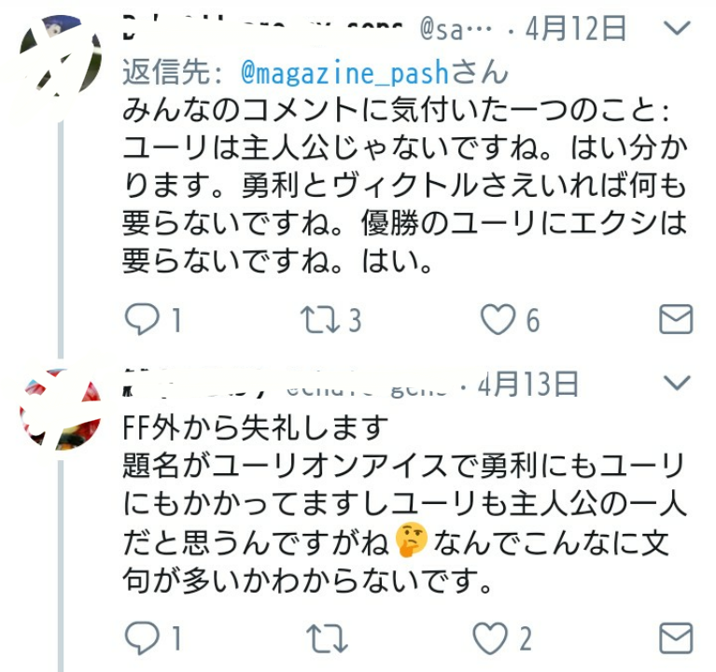716x672 pixels.
Task: Open tweet starting with FF外から失礼します
Action: click(x=404, y=504)
